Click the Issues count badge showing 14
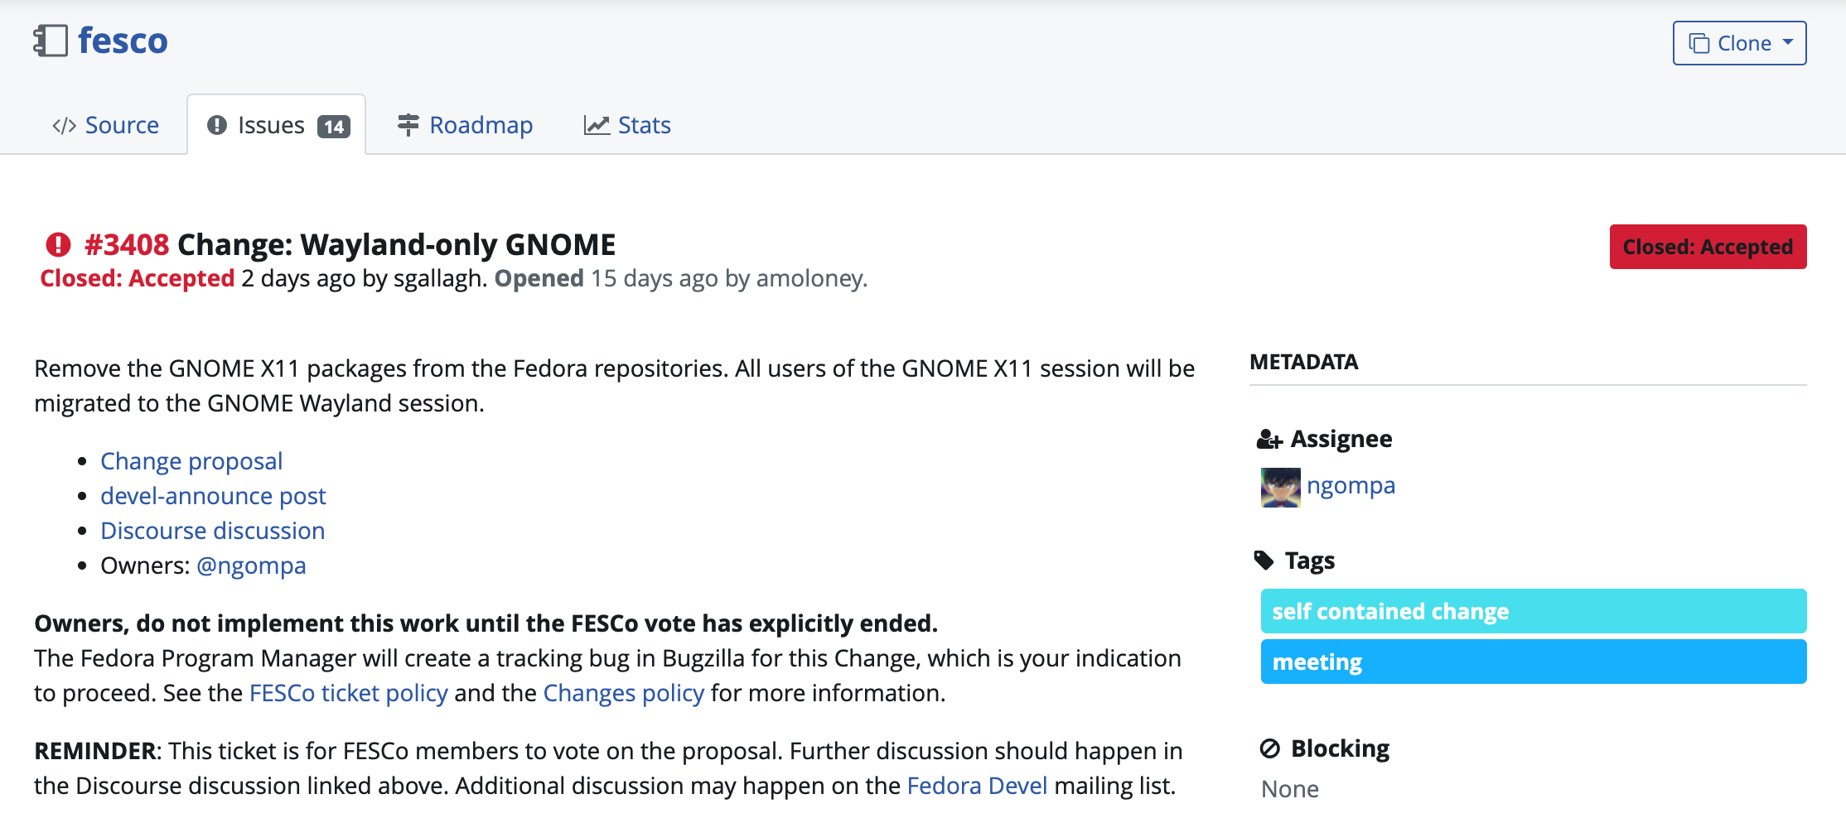The width and height of the screenshot is (1846, 818). (336, 124)
